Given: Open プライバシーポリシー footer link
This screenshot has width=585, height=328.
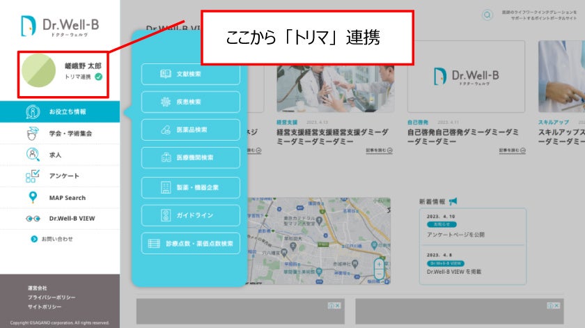Looking at the screenshot, I should click(52, 297).
